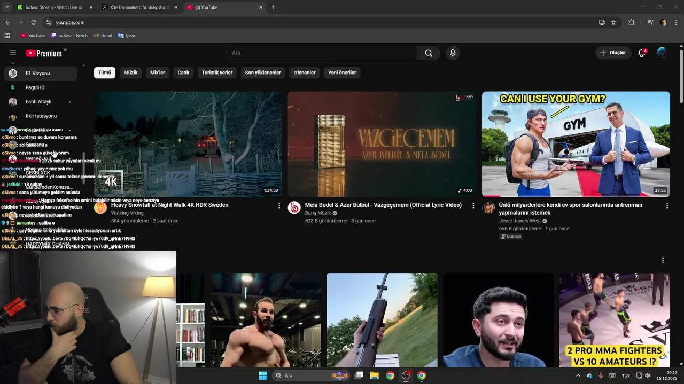This screenshot has width=684, height=384.
Task: Open more options for Vazgeçemem video
Action: [473, 205]
